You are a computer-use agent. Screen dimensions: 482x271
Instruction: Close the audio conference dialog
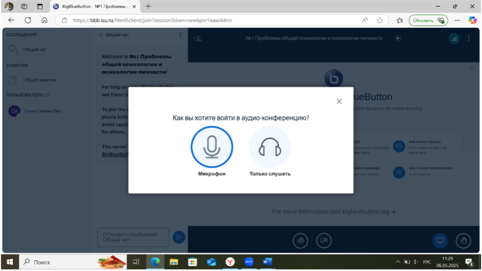(x=339, y=101)
